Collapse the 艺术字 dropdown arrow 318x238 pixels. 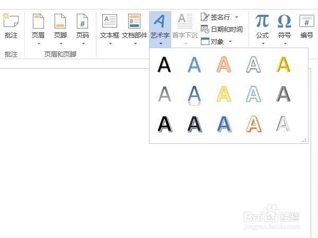161,43
